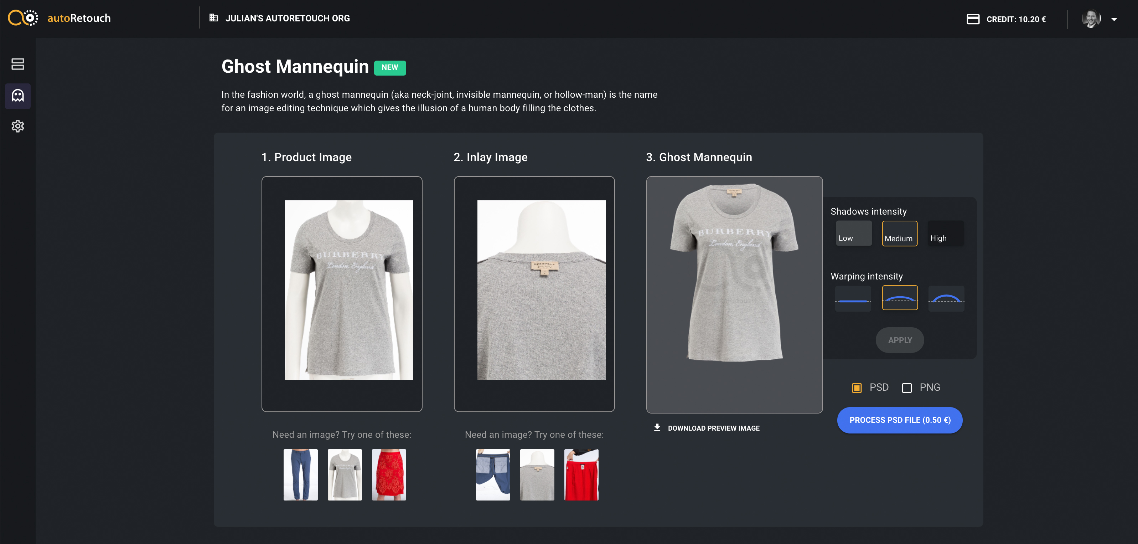This screenshot has width=1138, height=544.
Task: Click the Ghost Mannequin page title
Action: tap(295, 66)
